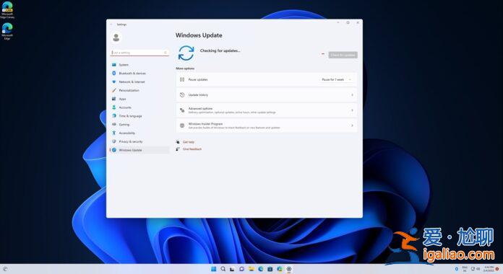Open the Gaming settings section
The width and height of the screenshot is (503, 274).
[x=139, y=125]
